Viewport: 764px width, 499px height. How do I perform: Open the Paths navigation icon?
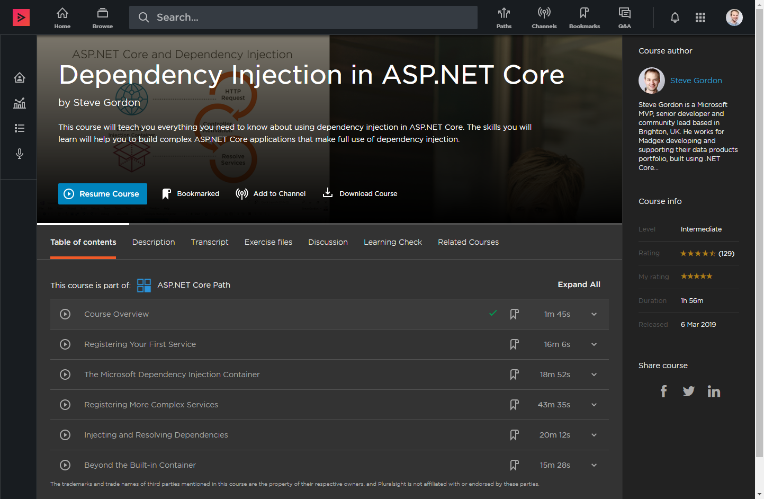[x=504, y=17]
